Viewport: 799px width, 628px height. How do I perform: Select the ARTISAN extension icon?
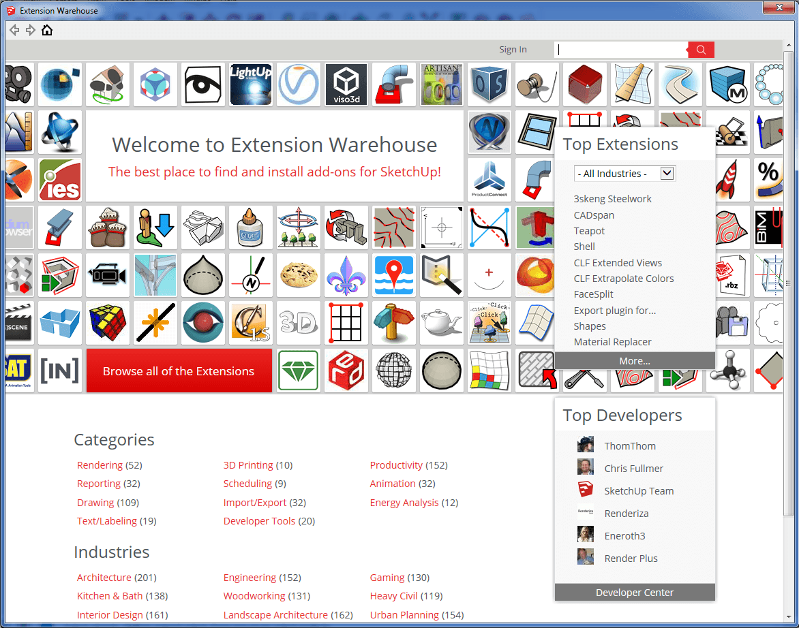pos(442,84)
